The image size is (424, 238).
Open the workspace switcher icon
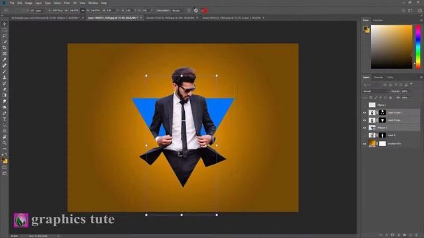click(x=411, y=11)
